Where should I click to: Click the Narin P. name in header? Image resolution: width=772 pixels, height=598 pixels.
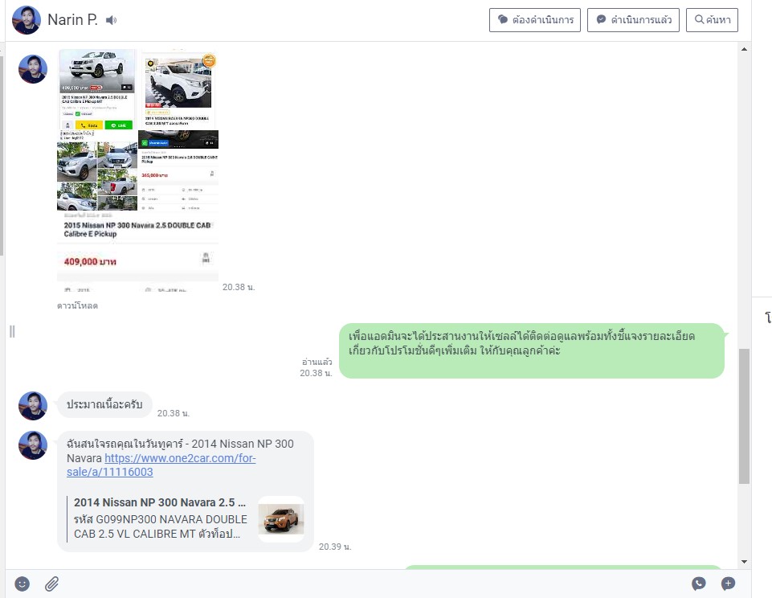point(72,20)
